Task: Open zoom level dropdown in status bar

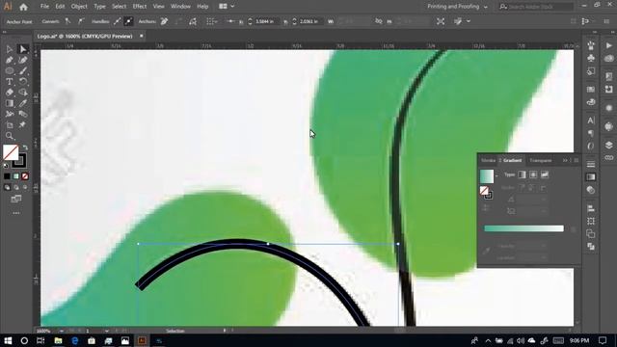Action: point(62,331)
